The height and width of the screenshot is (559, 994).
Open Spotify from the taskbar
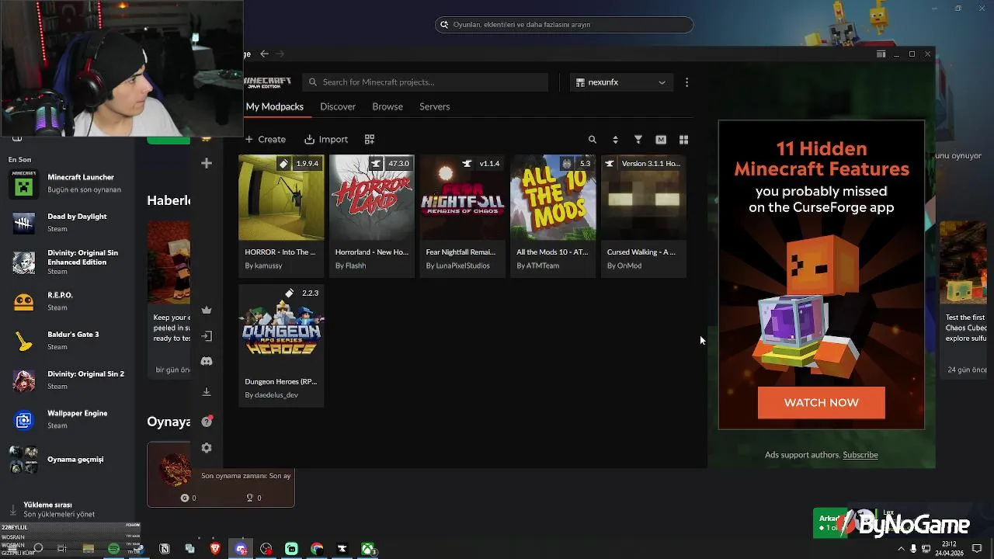coord(113,549)
